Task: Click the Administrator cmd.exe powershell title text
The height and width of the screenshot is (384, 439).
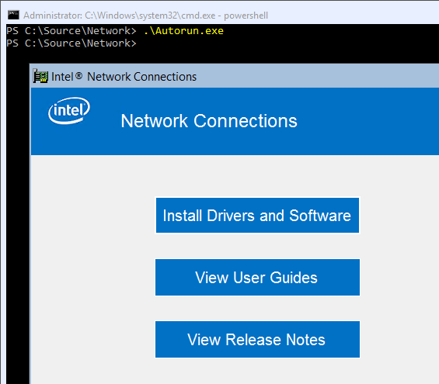Action: coord(145,16)
